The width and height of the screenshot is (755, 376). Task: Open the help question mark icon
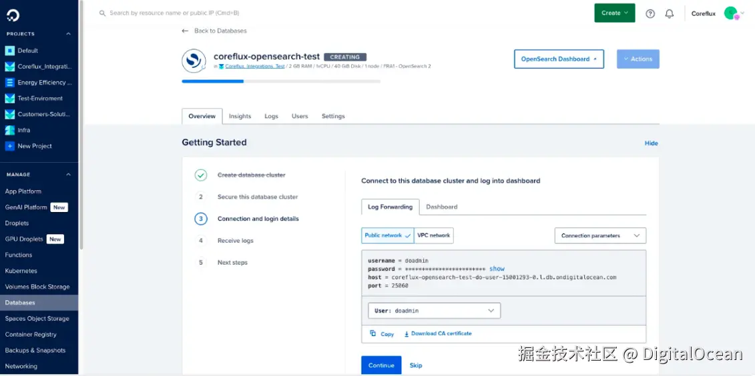pyautogui.click(x=650, y=13)
